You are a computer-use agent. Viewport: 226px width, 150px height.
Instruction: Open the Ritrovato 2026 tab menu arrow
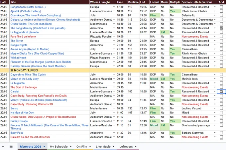pyautogui.click(x=44, y=147)
